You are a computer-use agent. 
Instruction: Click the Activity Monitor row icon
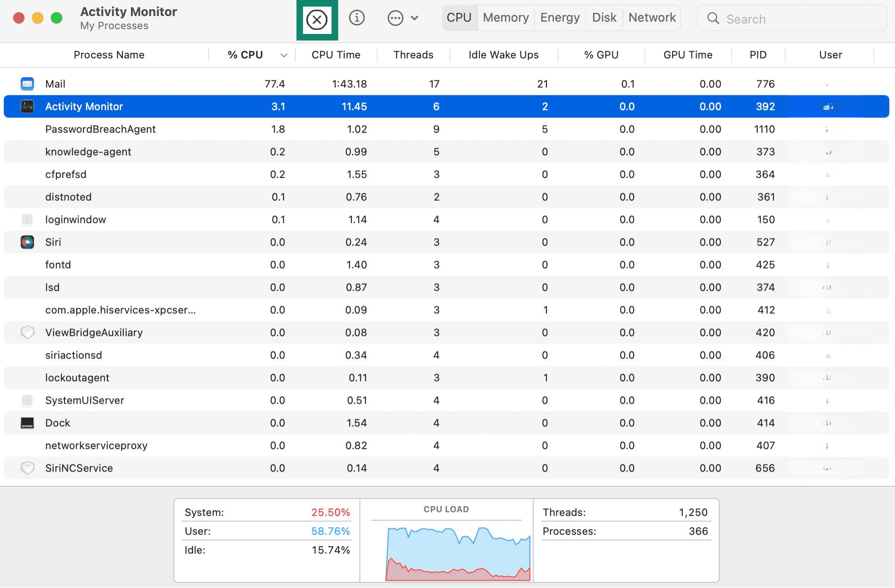point(27,106)
